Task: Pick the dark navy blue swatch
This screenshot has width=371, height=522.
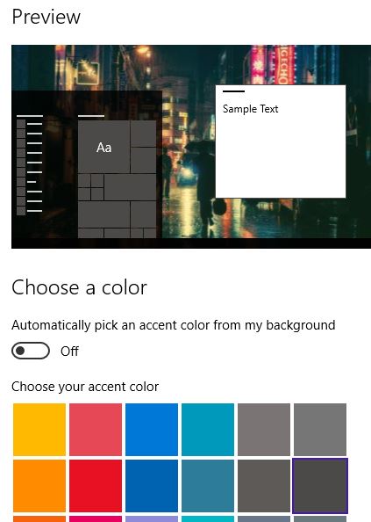Action: [152, 486]
